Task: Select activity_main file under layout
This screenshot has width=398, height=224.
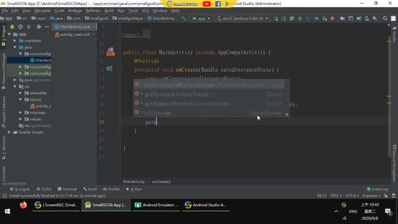Action: (x=41, y=106)
